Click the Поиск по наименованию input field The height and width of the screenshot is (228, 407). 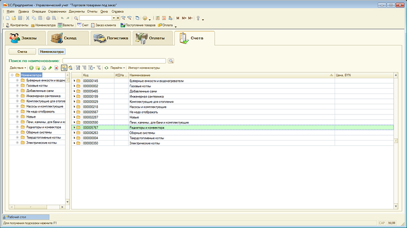click(114, 61)
